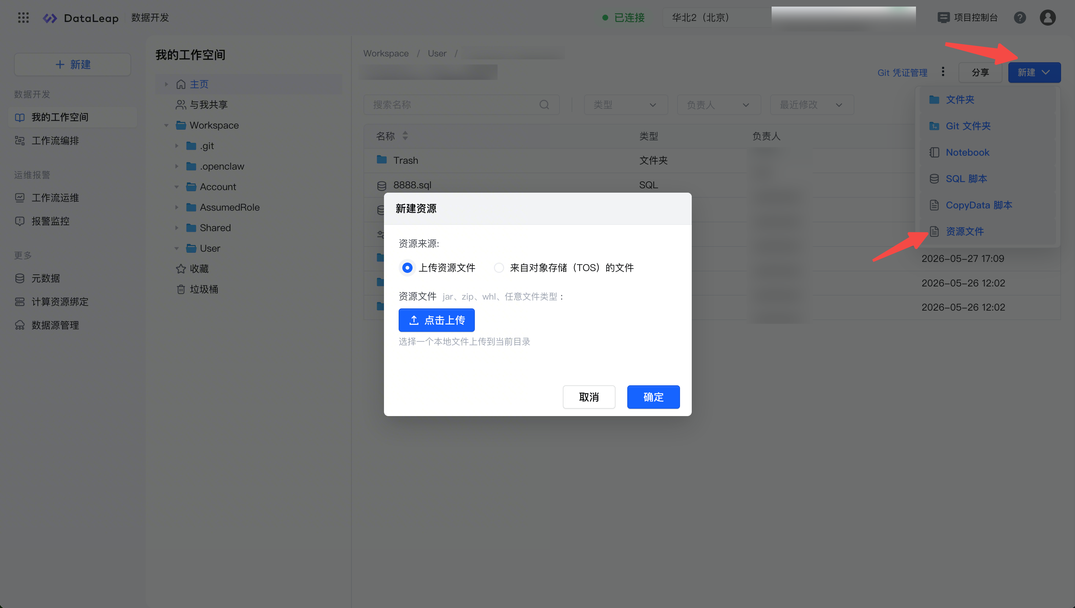This screenshot has width=1075, height=608.
Task: Click the 垃圾桶 trash bin icon
Action: (x=181, y=289)
